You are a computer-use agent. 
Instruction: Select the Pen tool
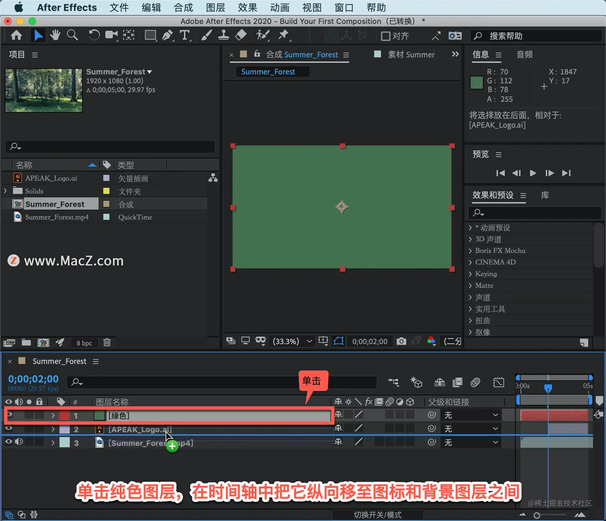168,35
